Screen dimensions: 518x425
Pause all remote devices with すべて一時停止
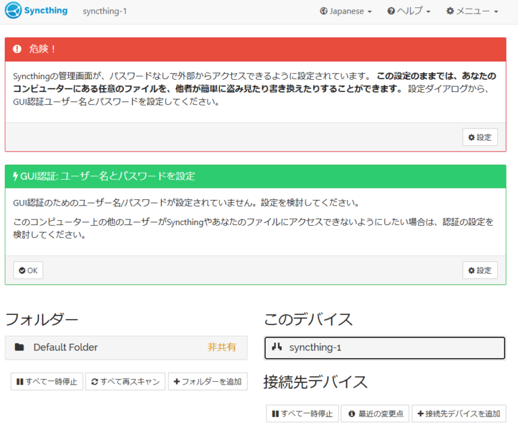[302, 414]
